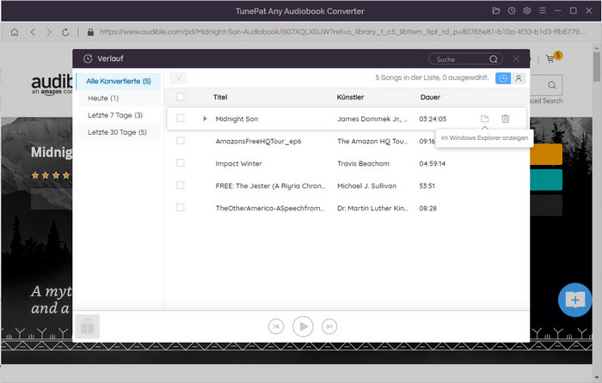602x383 pixels.
Task: Click the '5 Songs in der Liste' status text
Action: click(432, 77)
